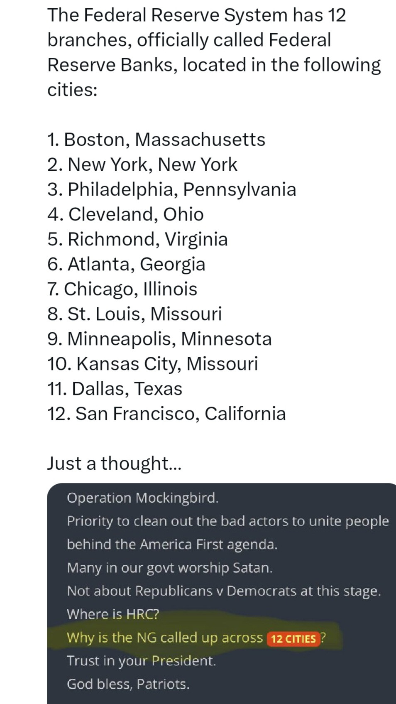Viewport: 396px width, 704px height.
Task: Click the "Many in our govt worship Satan." line
Action: pyautogui.click(x=169, y=567)
